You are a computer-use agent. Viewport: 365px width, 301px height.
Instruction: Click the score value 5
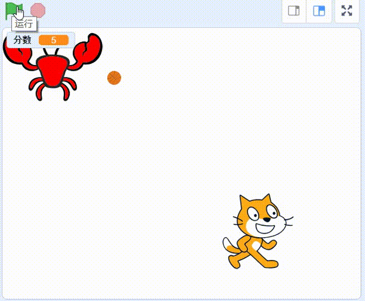click(x=54, y=40)
